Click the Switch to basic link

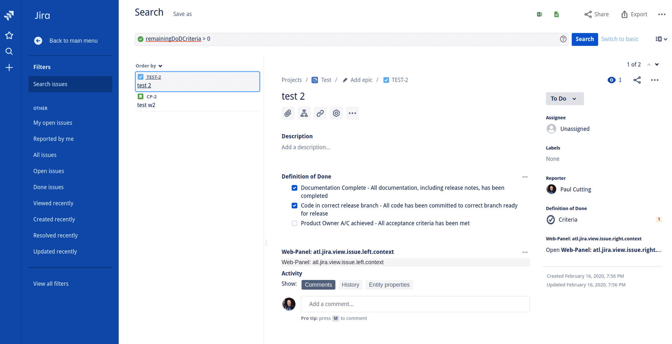tap(619, 39)
